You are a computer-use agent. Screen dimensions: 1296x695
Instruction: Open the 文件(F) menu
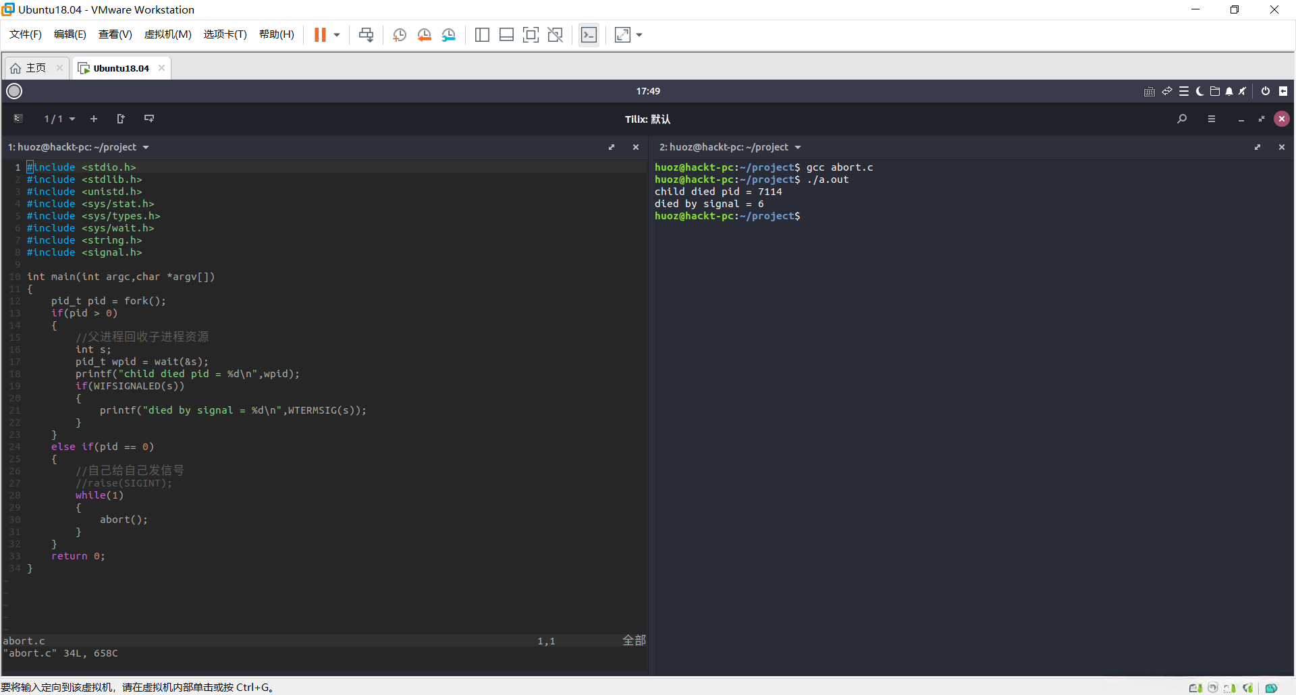coord(26,34)
